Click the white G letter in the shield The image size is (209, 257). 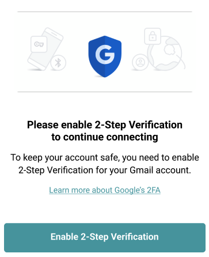coord(105,55)
